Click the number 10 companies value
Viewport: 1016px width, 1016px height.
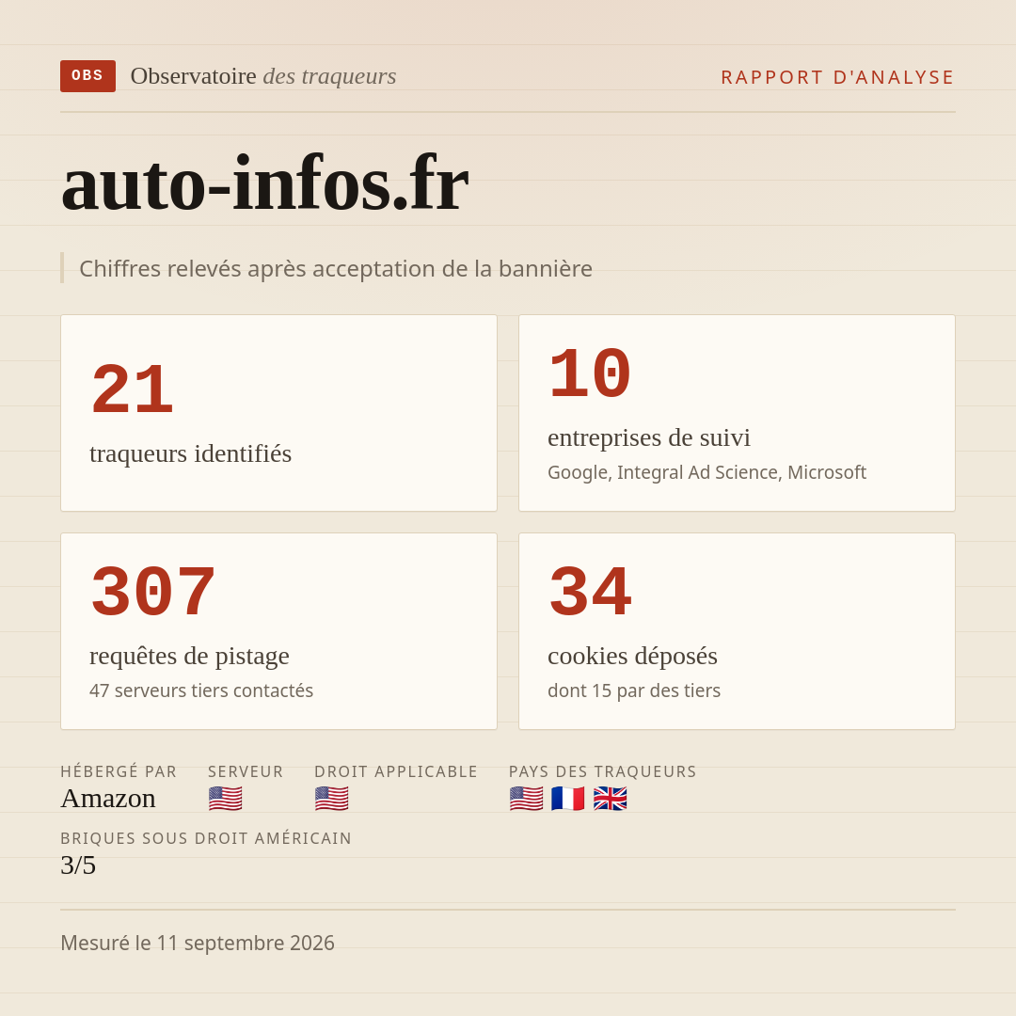[590, 373]
